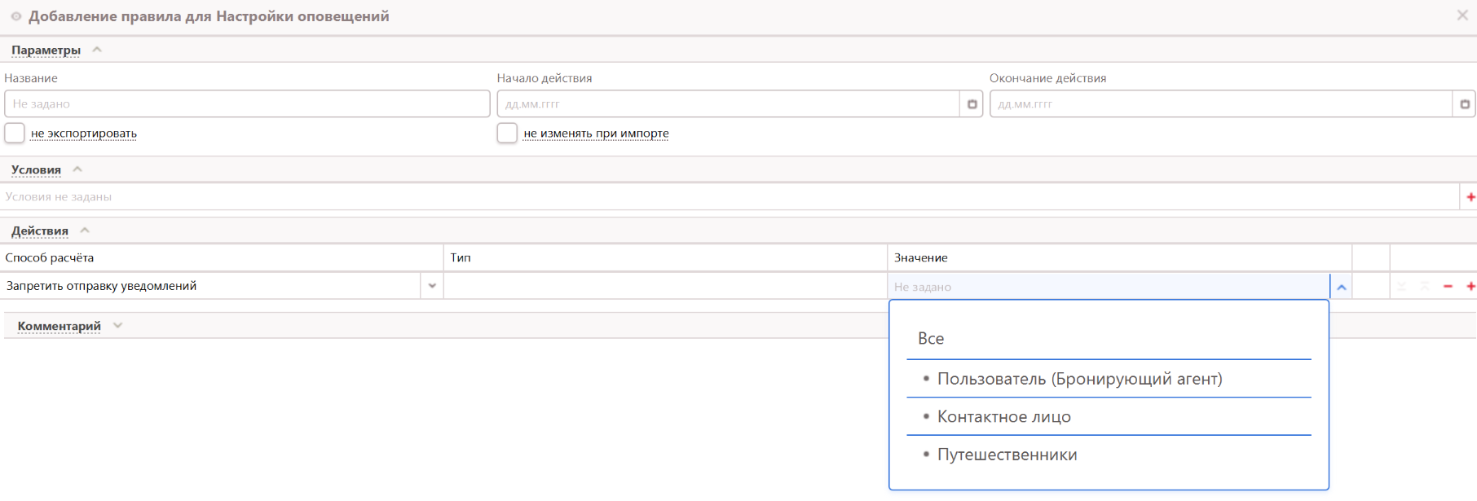The width and height of the screenshot is (1477, 501).
Task: Collapse the Параметры section
Action: pos(97,50)
